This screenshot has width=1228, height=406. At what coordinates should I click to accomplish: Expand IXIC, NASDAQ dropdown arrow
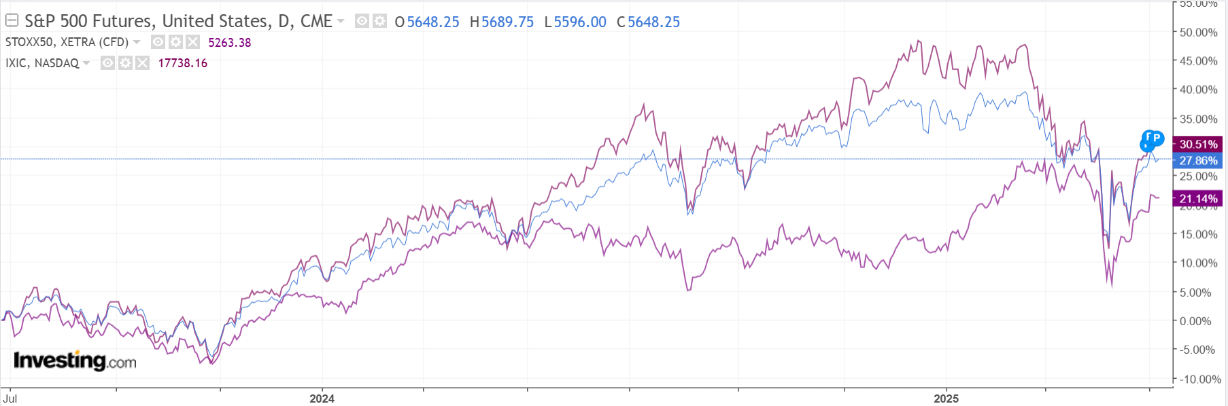tap(86, 63)
